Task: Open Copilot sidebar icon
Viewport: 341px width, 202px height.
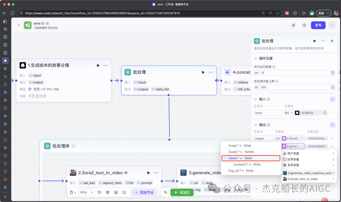Action: click(336, 13)
